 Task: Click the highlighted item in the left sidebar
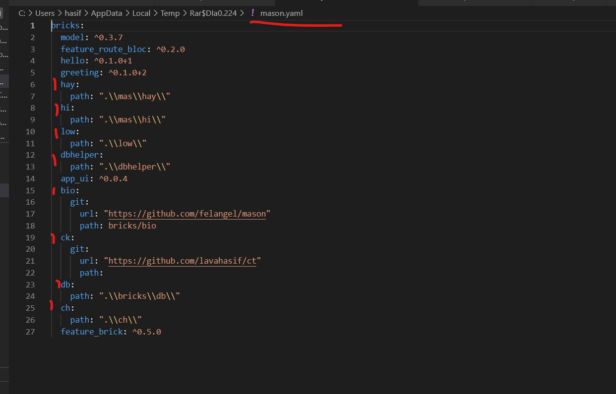point(3,80)
